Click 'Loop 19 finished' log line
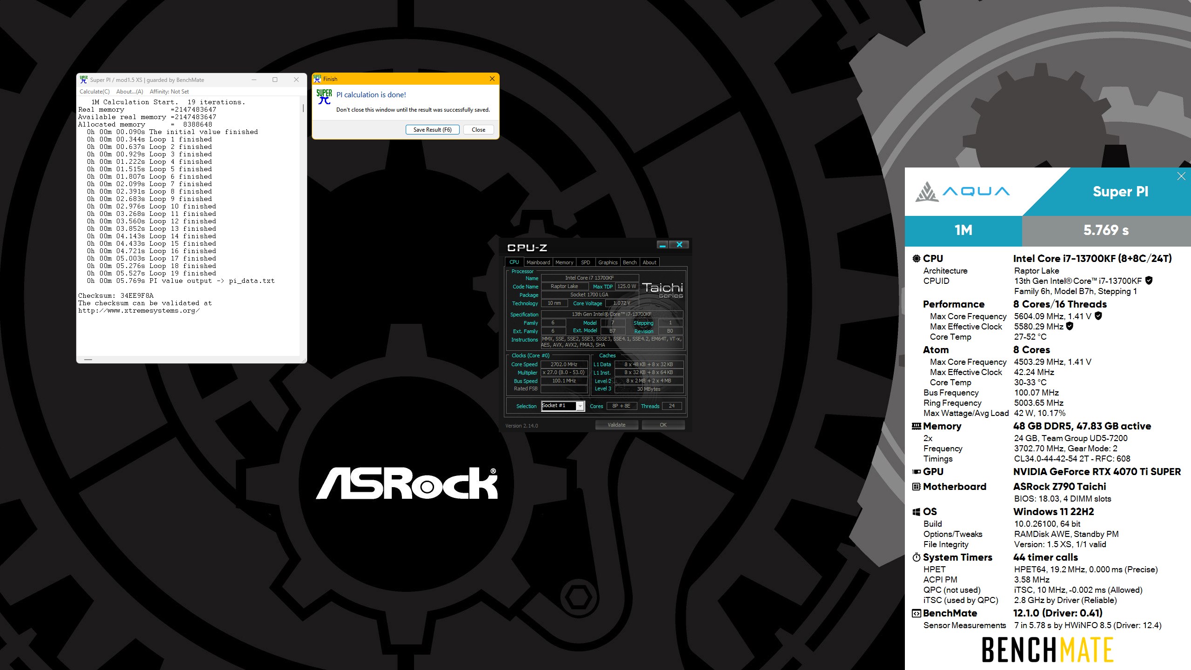 (x=152, y=274)
